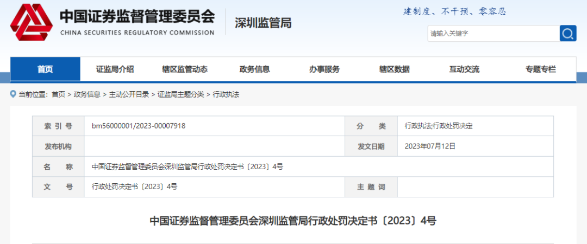The height and width of the screenshot is (244, 587).
Task: Follow the 证监局主题分类 breadcrumb link
Action: (181, 94)
